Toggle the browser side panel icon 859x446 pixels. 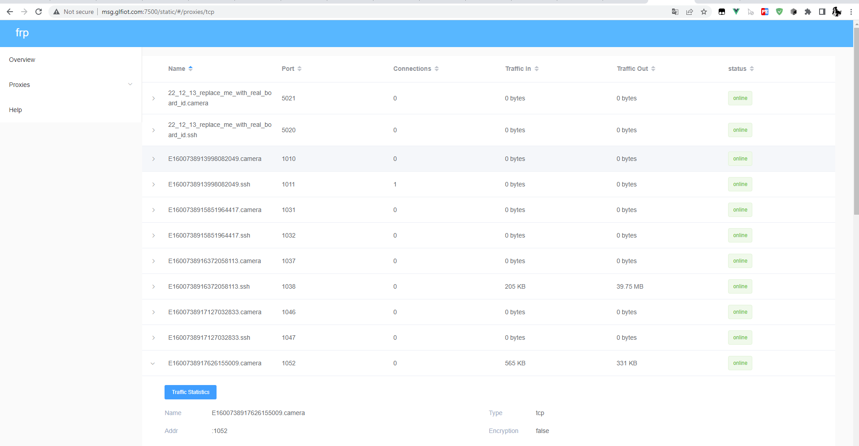pyautogui.click(x=822, y=12)
